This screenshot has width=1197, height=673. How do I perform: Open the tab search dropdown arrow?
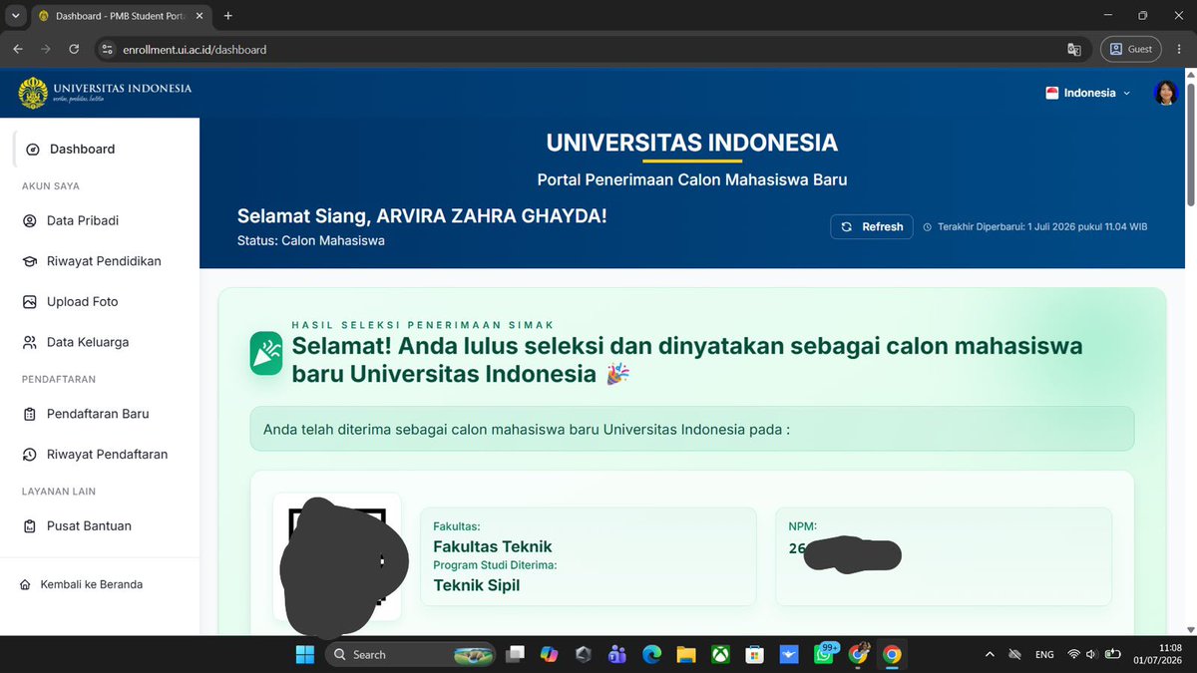pos(15,16)
